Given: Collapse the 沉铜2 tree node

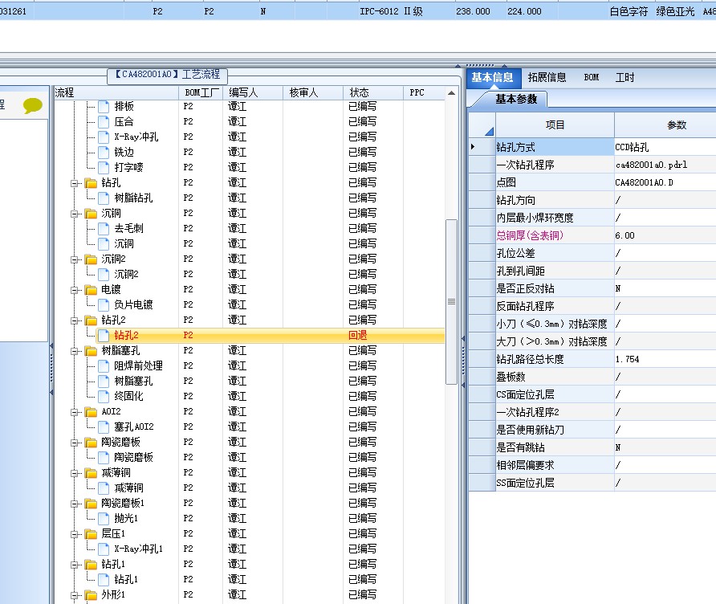Looking at the screenshot, I should [74, 259].
